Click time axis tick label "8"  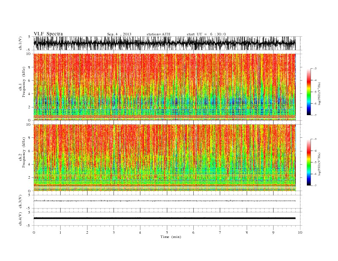(x=247, y=232)
